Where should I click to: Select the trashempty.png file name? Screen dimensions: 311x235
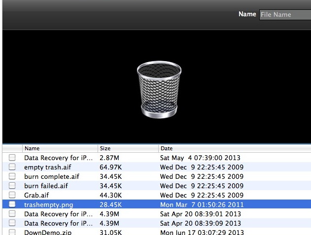(49, 204)
